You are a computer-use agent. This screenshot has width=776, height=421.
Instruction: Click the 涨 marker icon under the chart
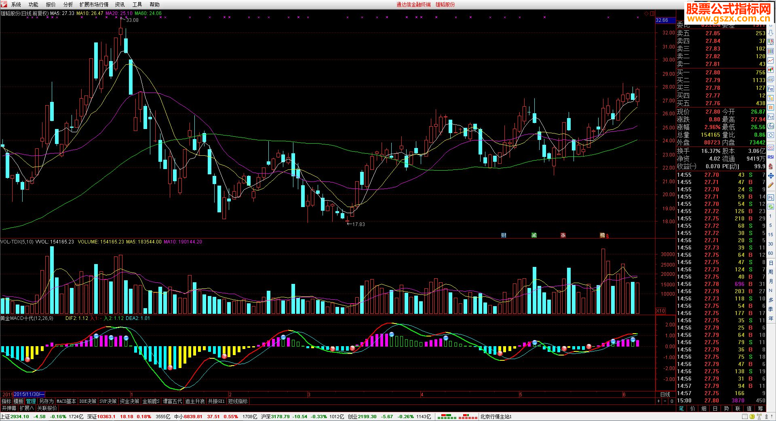(x=563, y=235)
